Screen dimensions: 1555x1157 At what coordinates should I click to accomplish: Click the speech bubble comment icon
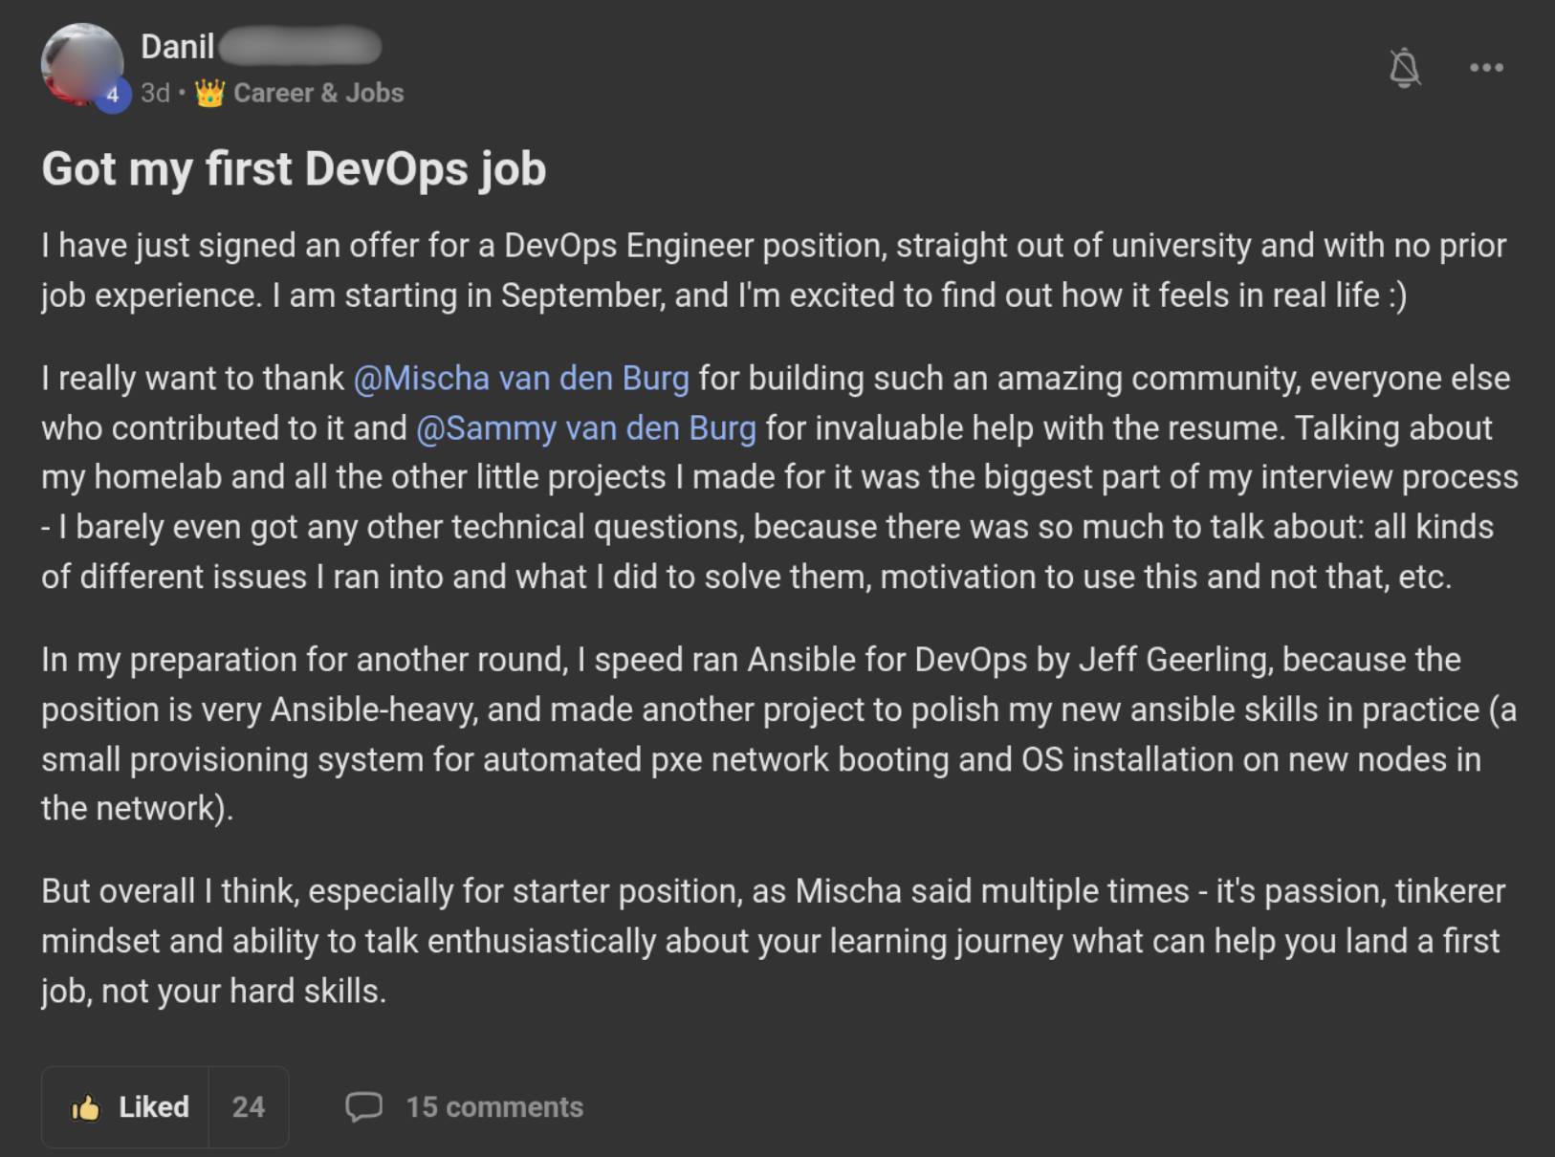tap(363, 1106)
